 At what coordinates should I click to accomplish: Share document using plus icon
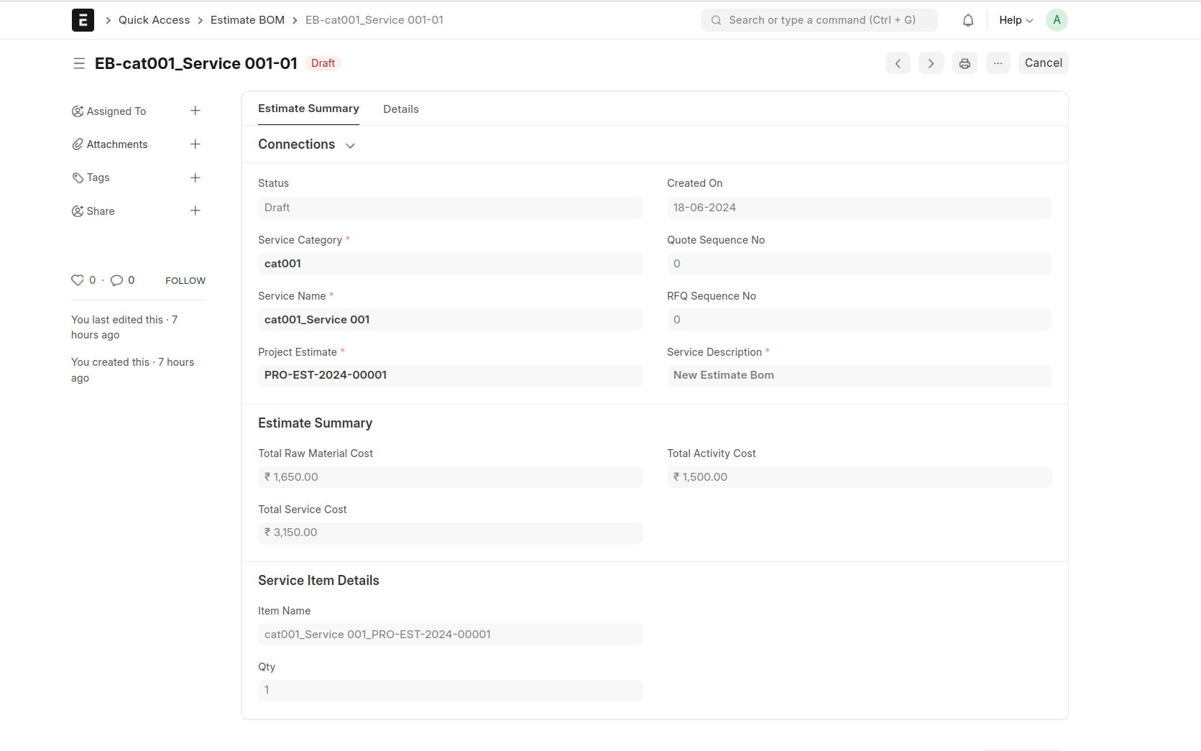(x=195, y=211)
